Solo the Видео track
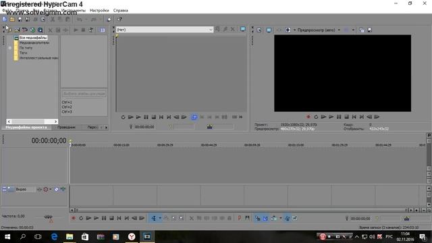Image resolution: width=432 pixels, height=243 pixels. click(x=63, y=189)
